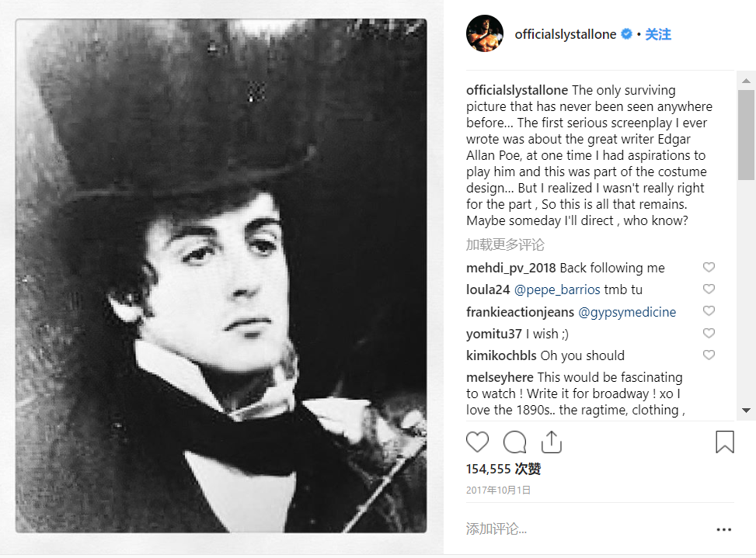Viewport: 756px width, 558px height.
Task: Click the share post icon
Action: click(x=551, y=442)
